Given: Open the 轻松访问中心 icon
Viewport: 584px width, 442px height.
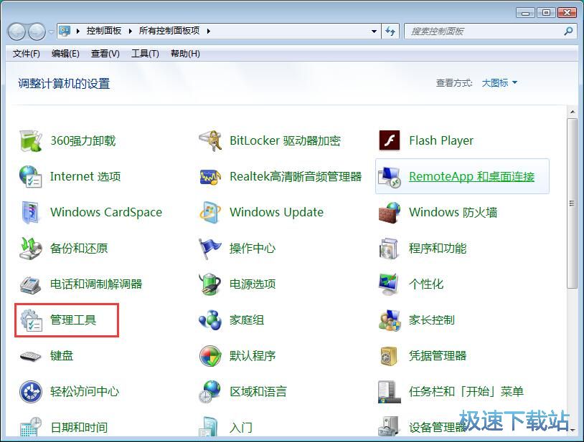Looking at the screenshot, I should pos(30,391).
